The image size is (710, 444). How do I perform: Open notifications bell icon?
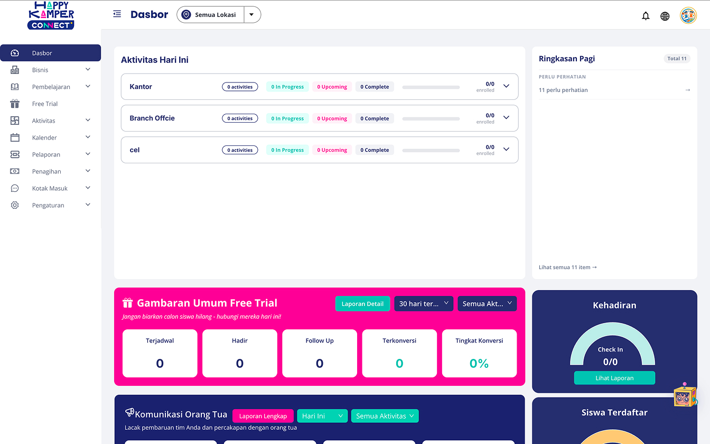click(x=646, y=16)
